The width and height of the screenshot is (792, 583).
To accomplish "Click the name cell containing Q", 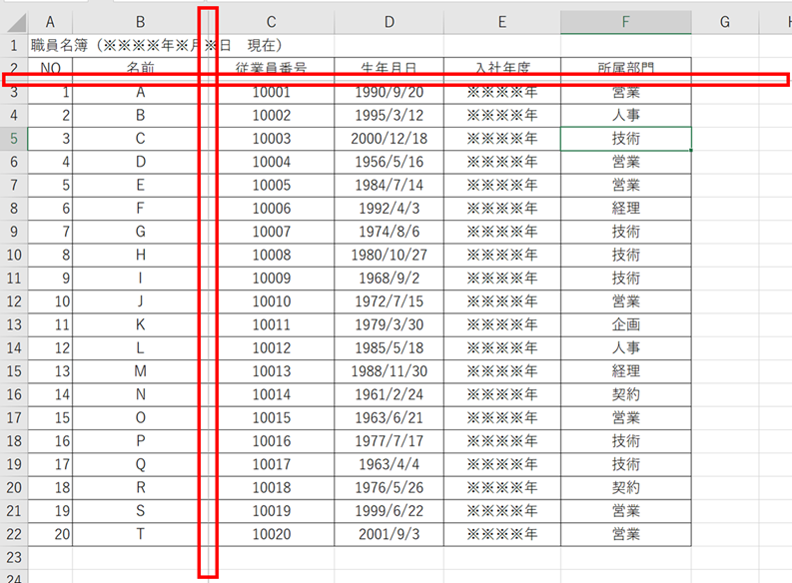I will (140, 464).
